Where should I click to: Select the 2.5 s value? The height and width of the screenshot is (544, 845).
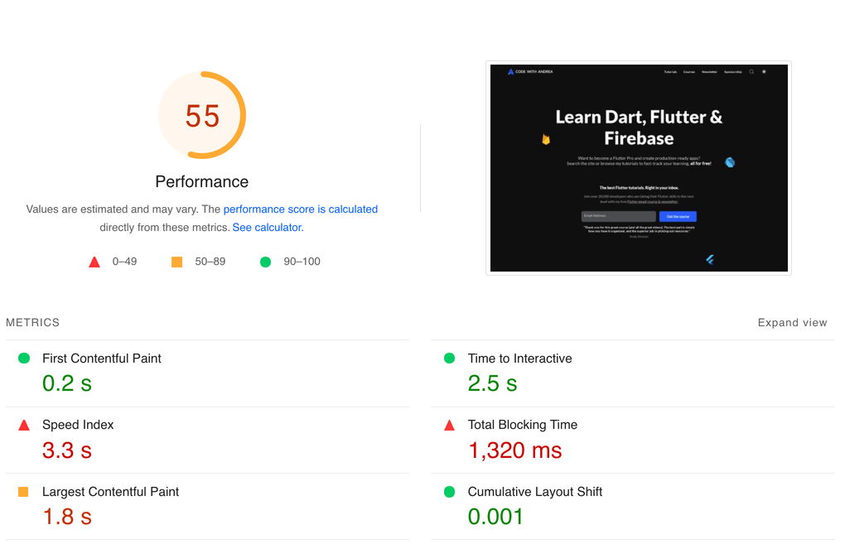(493, 383)
